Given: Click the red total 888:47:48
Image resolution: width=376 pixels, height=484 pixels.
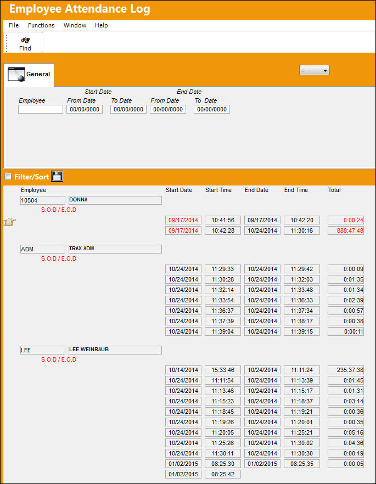Looking at the screenshot, I should tap(346, 230).
